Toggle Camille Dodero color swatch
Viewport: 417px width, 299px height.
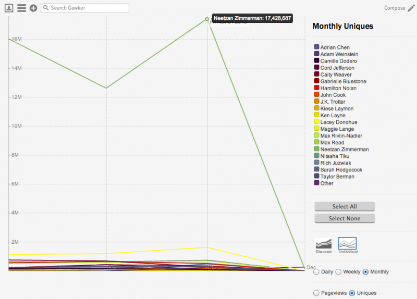click(x=316, y=60)
